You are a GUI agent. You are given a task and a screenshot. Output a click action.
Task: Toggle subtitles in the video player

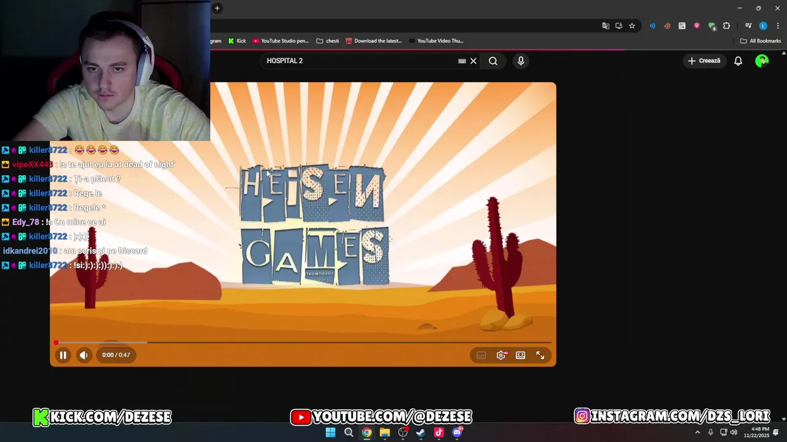pyautogui.click(x=481, y=355)
